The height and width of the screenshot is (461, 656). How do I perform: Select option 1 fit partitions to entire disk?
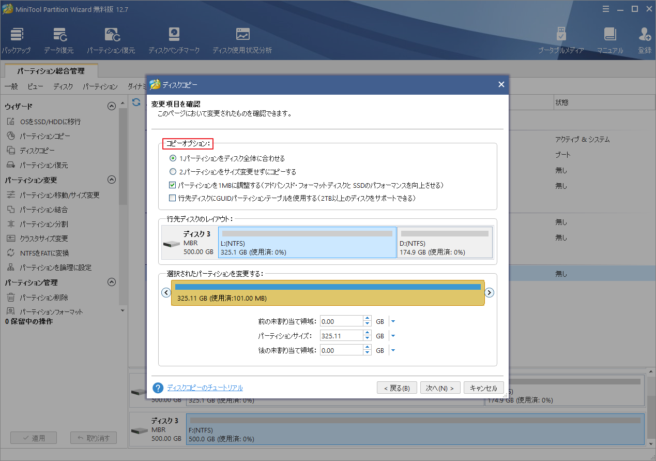click(173, 158)
